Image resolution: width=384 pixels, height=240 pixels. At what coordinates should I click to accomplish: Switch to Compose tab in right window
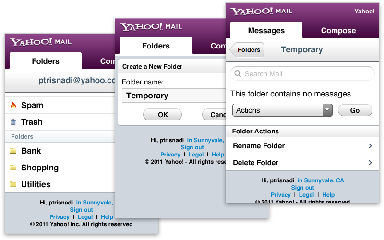tap(338, 30)
